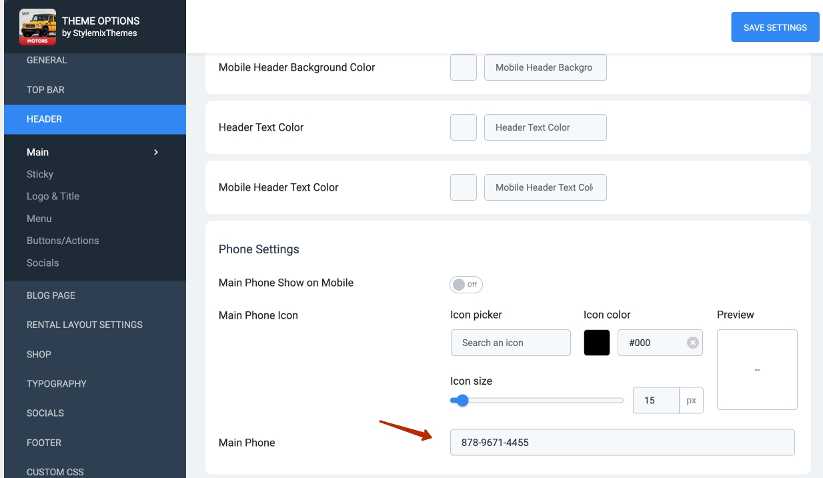Open the Mobile Header Background color swatch
The height and width of the screenshot is (478, 823).
[463, 67]
